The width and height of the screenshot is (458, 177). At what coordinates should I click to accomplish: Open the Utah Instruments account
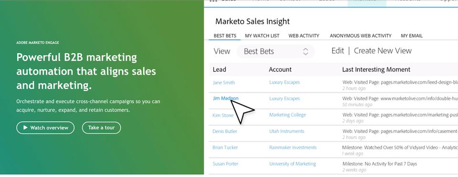[287, 131]
